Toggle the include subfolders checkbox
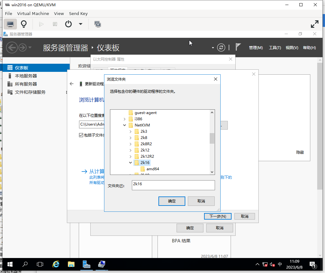Image resolution: width=325 pixels, height=273 pixels. [81, 135]
